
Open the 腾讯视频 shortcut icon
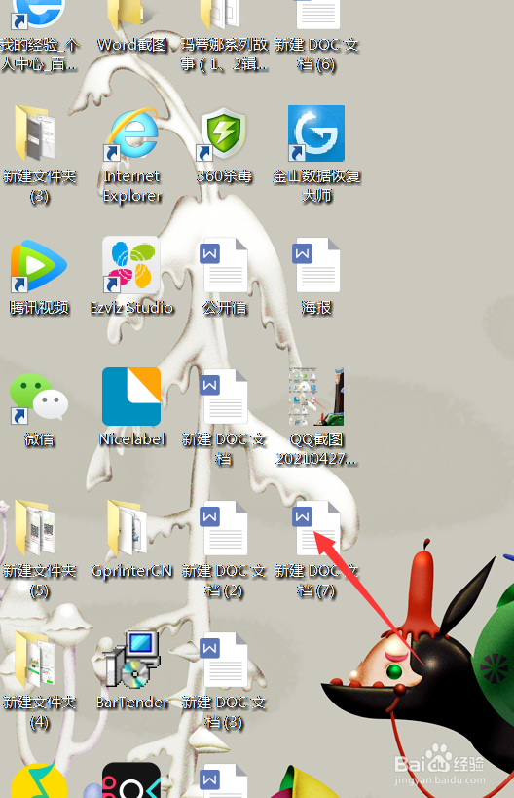[39, 266]
